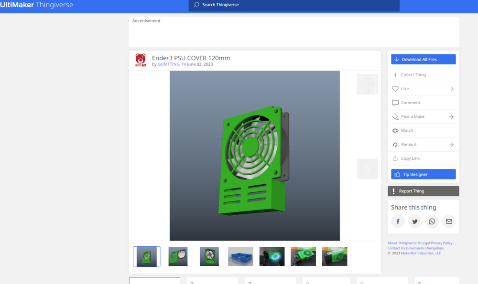This screenshot has width=478, height=284.
Task: Share this thing via email icon
Action: 449,221
